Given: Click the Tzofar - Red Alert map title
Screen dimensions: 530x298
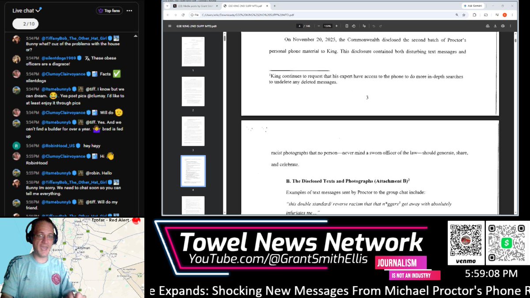Looking at the screenshot, I should [x=110, y=220].
